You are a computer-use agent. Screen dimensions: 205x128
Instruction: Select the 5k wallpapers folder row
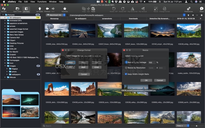click(x=20, y=17)
